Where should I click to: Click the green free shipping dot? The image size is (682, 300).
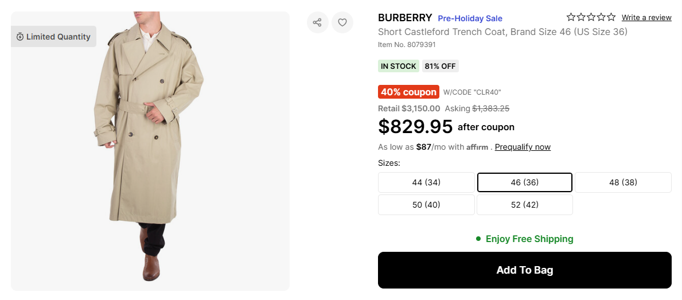pos(478,239)
